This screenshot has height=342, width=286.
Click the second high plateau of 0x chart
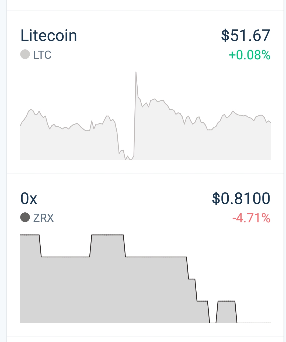tap(107, 235)
